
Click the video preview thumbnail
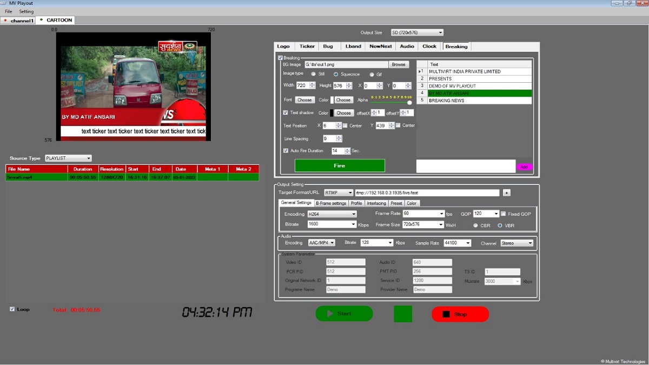point(134,87)
